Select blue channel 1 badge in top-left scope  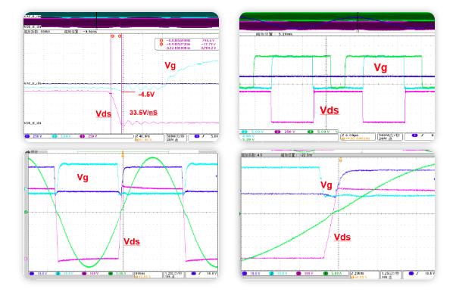27,136
